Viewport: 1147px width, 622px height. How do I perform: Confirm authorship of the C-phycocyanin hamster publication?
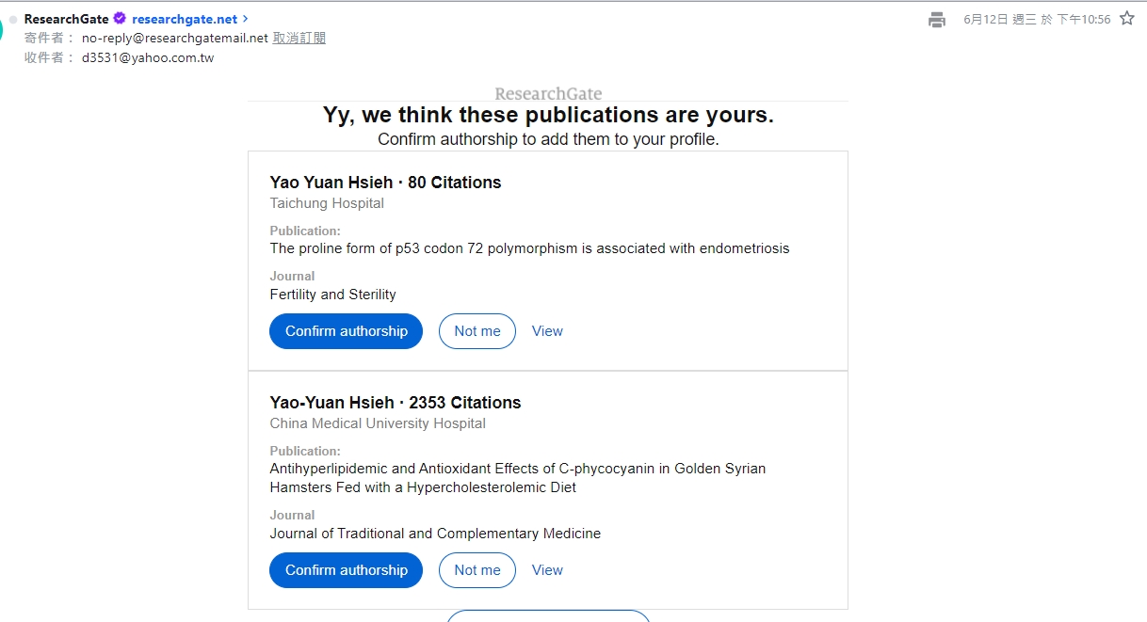point(346,570)
